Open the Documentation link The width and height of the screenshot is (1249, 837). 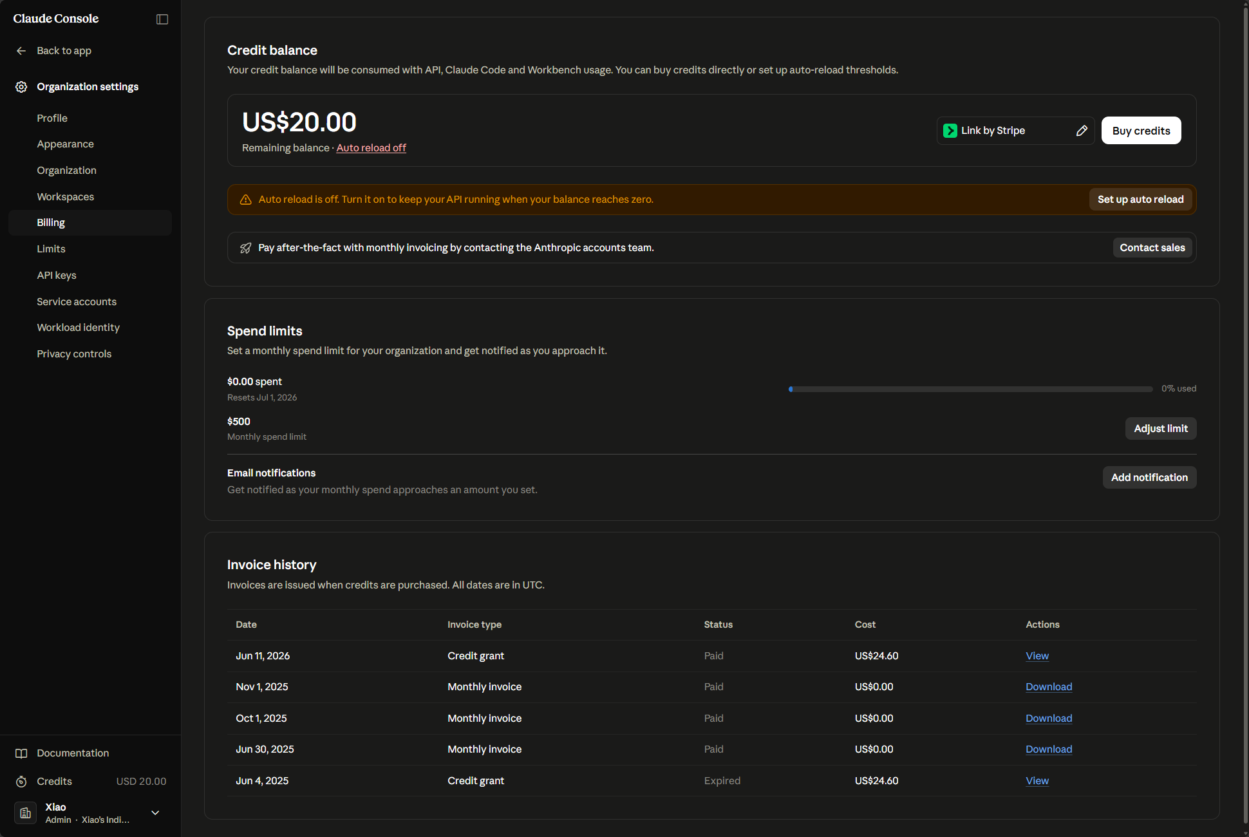click(73, 753)
